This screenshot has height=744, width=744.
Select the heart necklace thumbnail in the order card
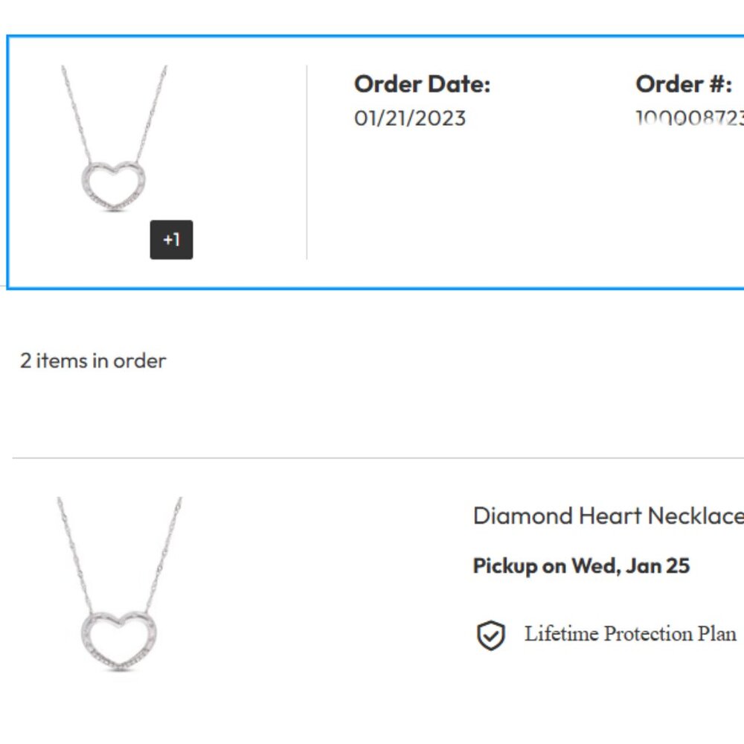click(112, 141)
